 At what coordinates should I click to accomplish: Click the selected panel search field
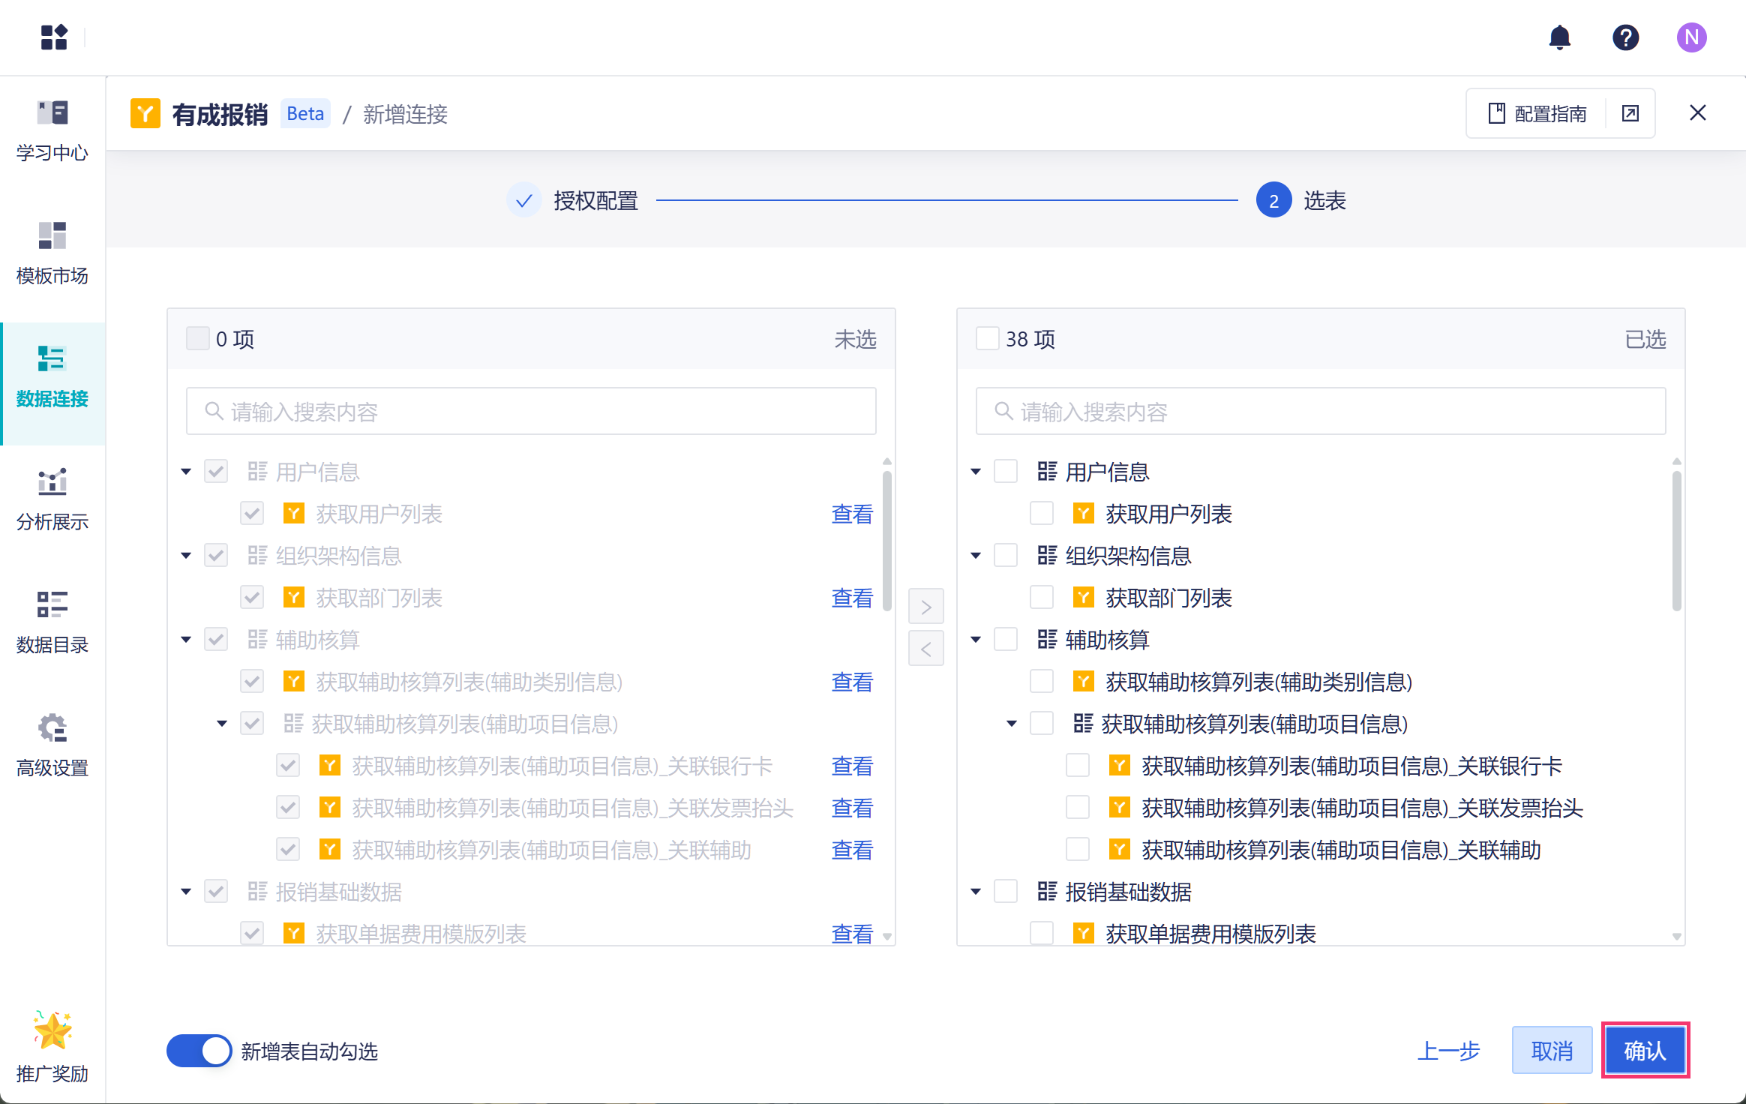[x=1321, y=411]
